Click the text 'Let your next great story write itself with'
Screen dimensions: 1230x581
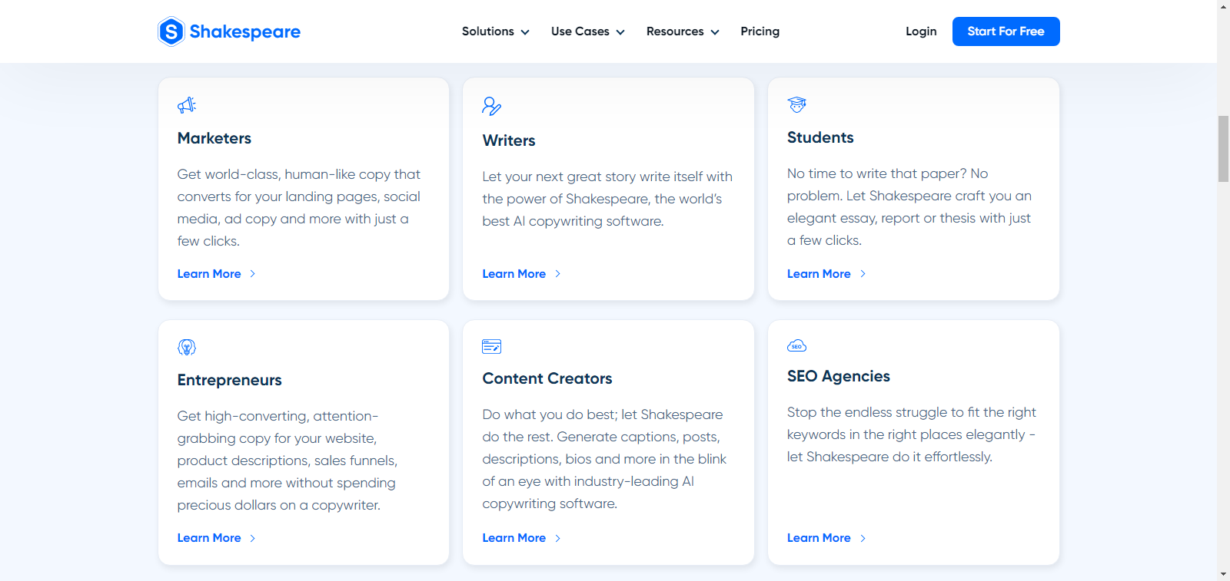pos(607,177)
